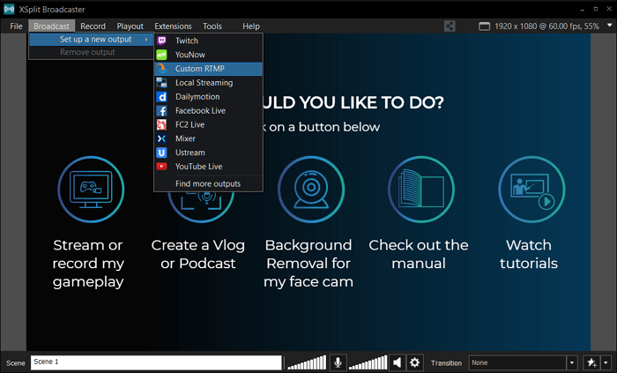
Task: Select Local Streaming output
Action: click(x=208, y=83)
